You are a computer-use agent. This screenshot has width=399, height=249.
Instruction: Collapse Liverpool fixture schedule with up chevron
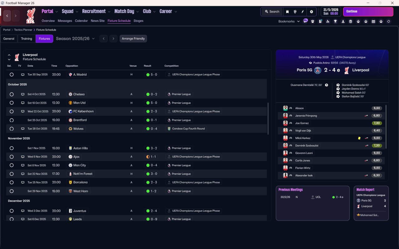point(9,55)
